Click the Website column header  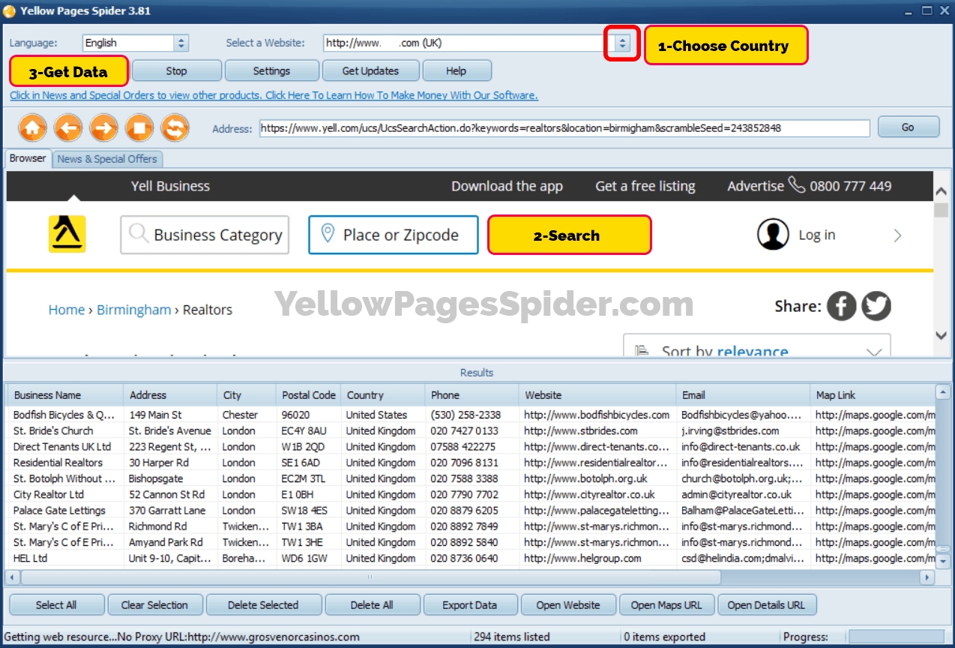pyautogui.click(x=597, y=394)
